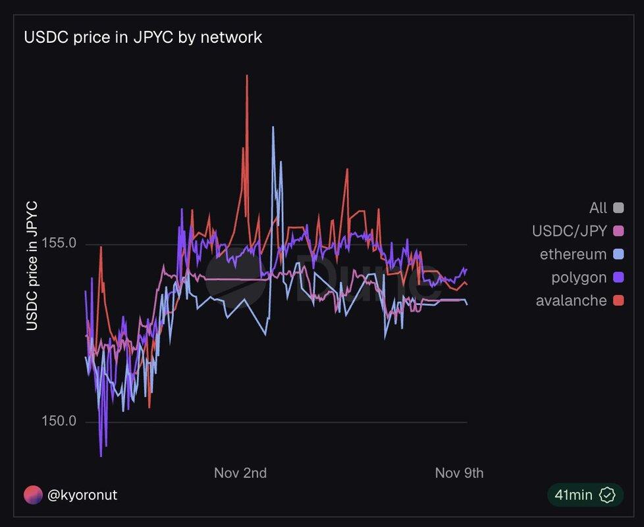Toggle the ethereum series legend label
Image resolution: width=644 pixels, height=527 pixels.
click(573, 254)
